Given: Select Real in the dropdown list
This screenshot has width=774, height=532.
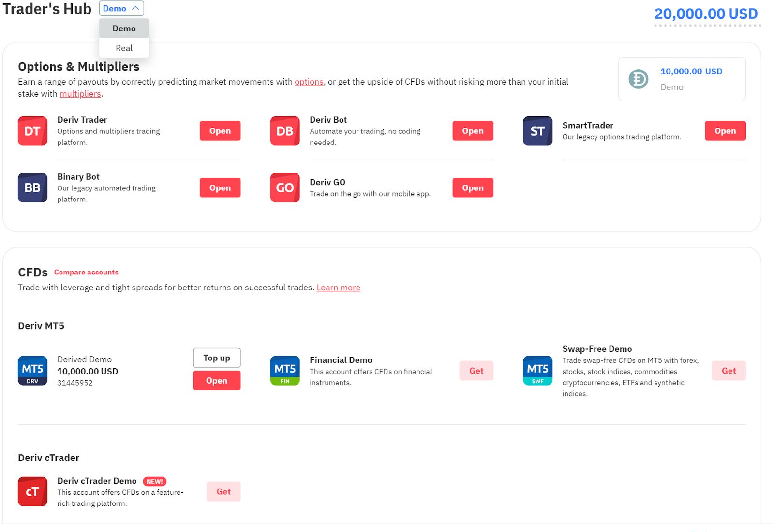Looking at the screenshot, I should pyautogui.click(x=124, y=48).
